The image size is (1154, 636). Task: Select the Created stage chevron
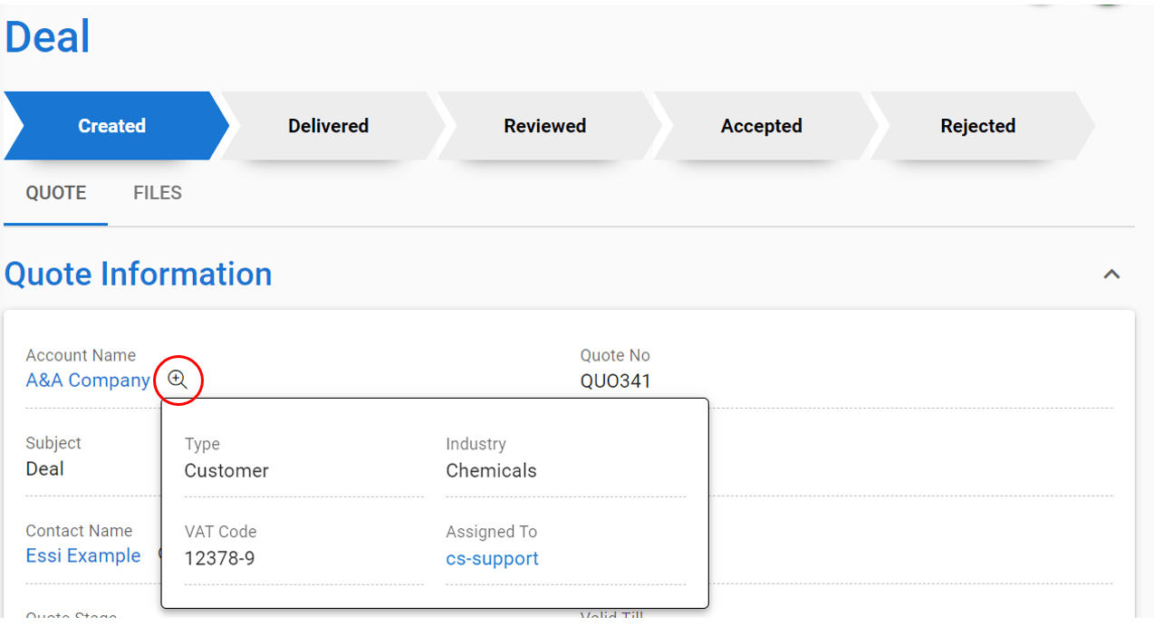tap(111, 126)
